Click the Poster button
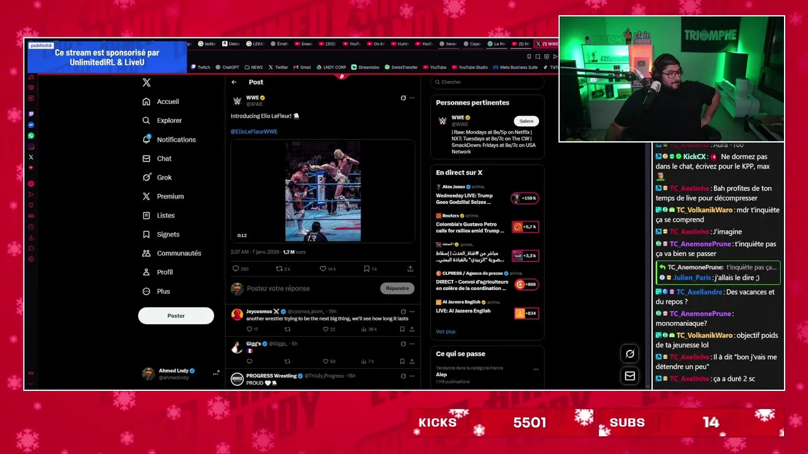Screen dimensions: 808x454 click(176, 315)
